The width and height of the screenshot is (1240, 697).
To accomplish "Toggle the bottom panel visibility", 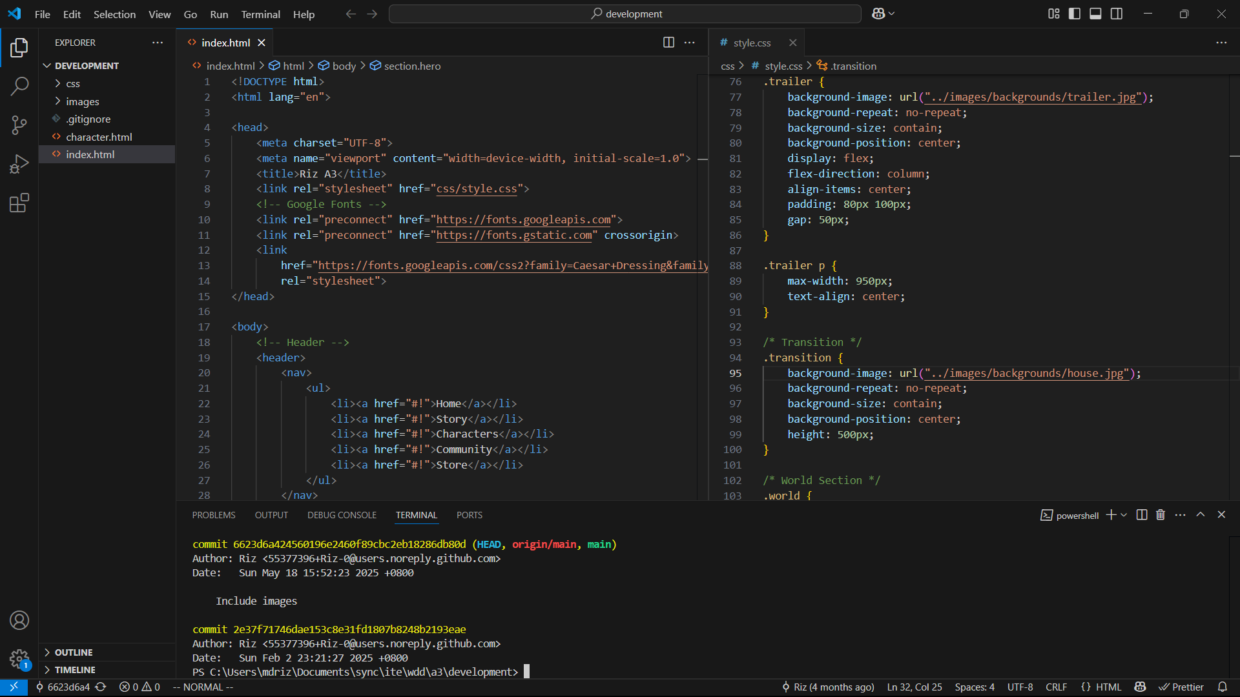I will (x=1095, y=14).
